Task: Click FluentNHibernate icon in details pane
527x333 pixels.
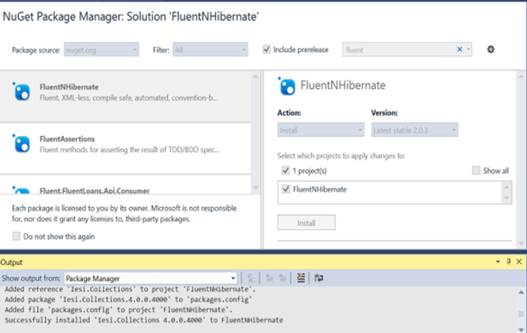Action: (x=286, y=86)
